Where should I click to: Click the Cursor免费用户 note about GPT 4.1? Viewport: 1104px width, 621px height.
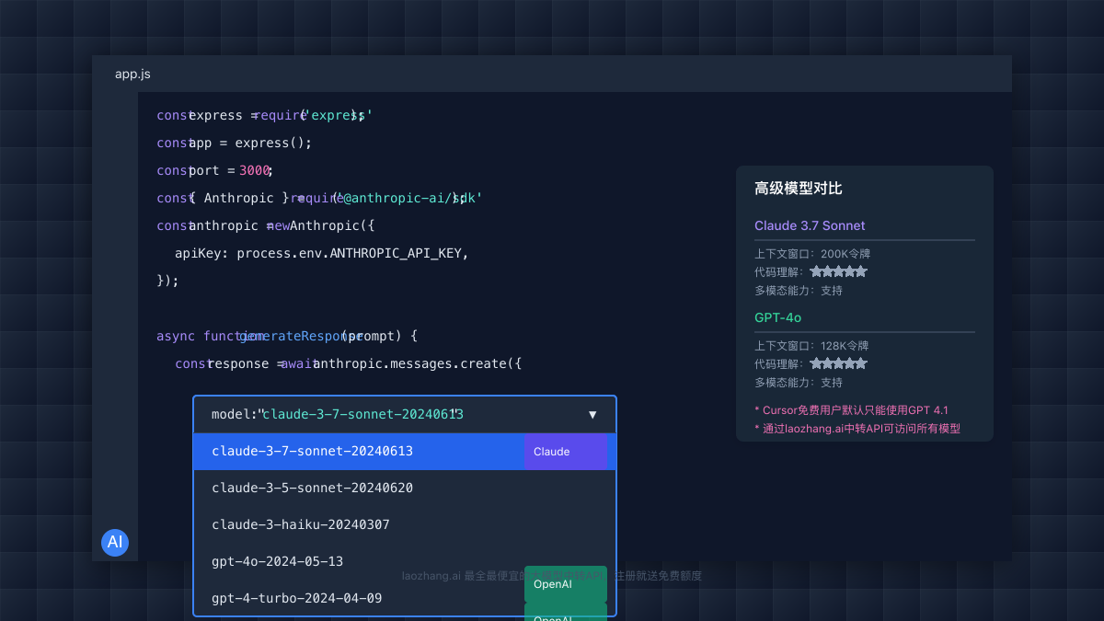pos(851,410)
